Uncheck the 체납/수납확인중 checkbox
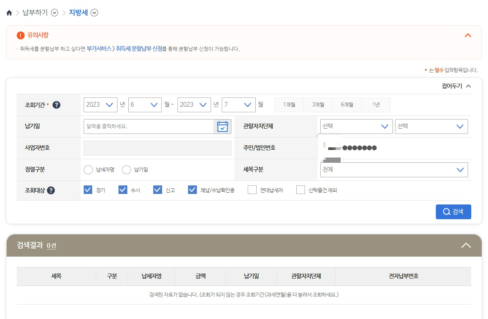Viewport: 488px width, 319px height. tap(192, 190)
